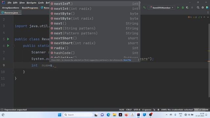This screenshot has width=210, height=118.
Task: Click the error count indicator in editor
Action: (190, 17)
